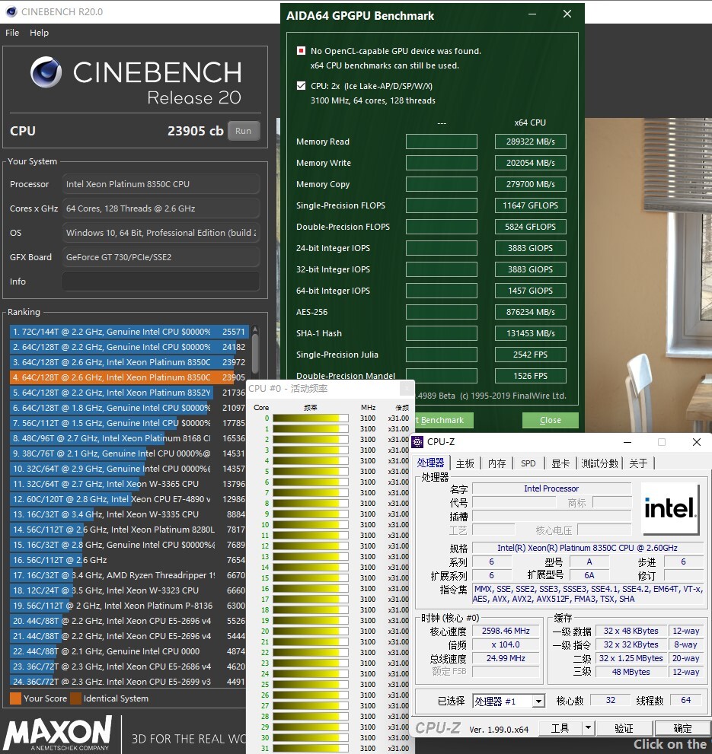Toggle the OpenCL GPU device checkbox
The width and height of the screenshot is (712, 754).
tap(302, 51)
